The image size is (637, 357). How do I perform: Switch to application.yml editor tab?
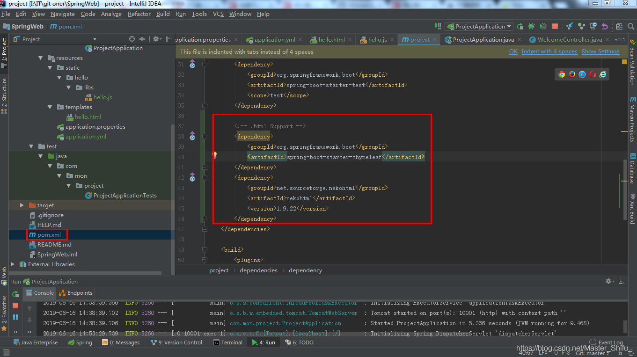point(275,39)
